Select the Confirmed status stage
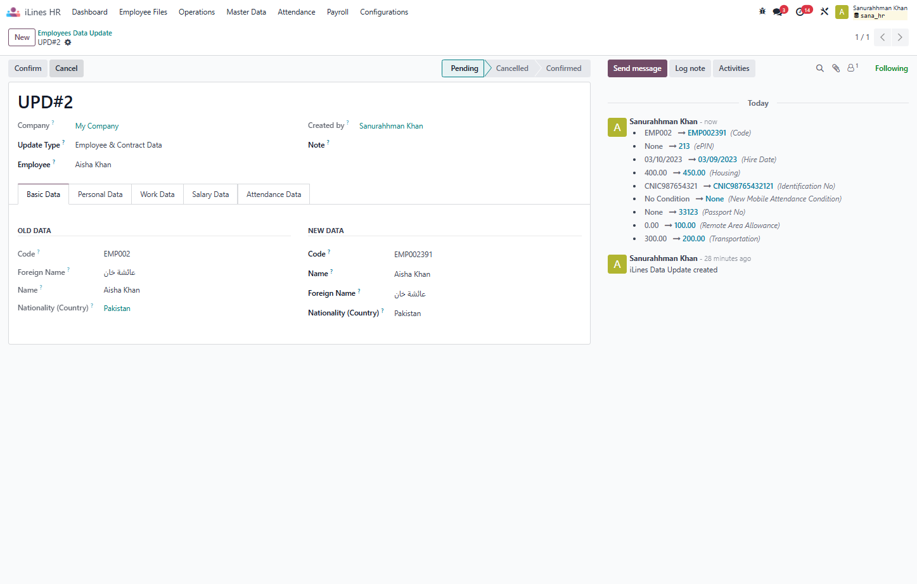This screenshot has width=917, height=584. [563, 68]
